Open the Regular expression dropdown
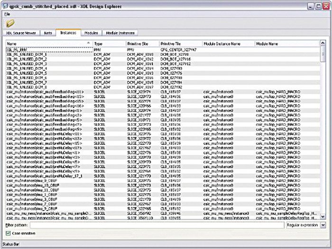332x249 pixels. 323,225
